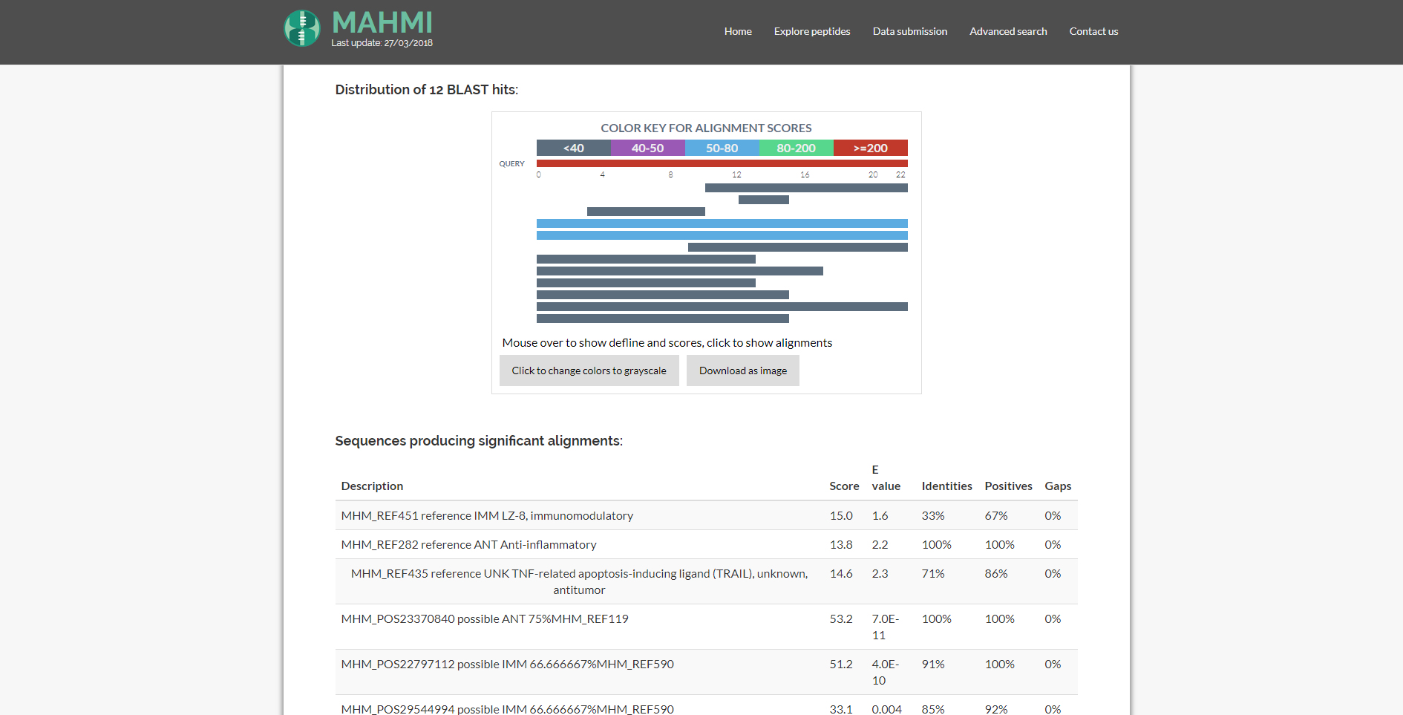Select the 50-80 blue color key swatch
Screen dimensions: 1403x715
(x=722, y=148)
